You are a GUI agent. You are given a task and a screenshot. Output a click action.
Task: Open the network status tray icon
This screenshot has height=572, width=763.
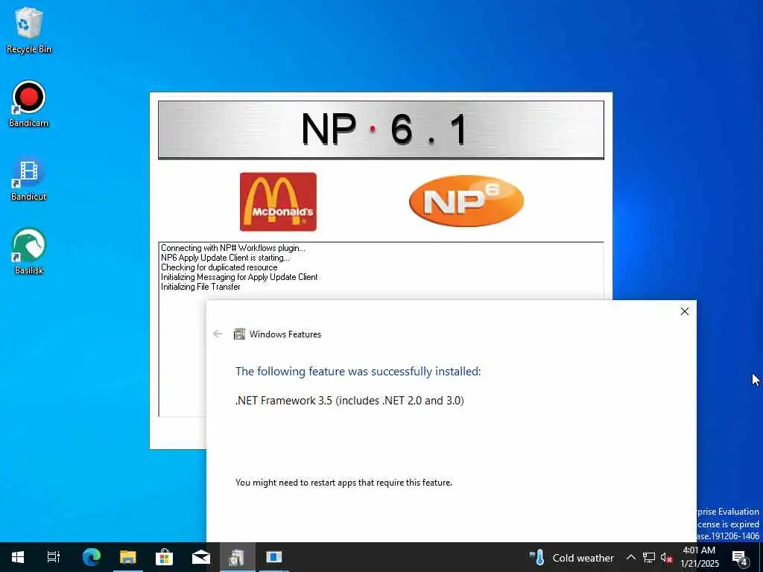click(x=649, y=557)
